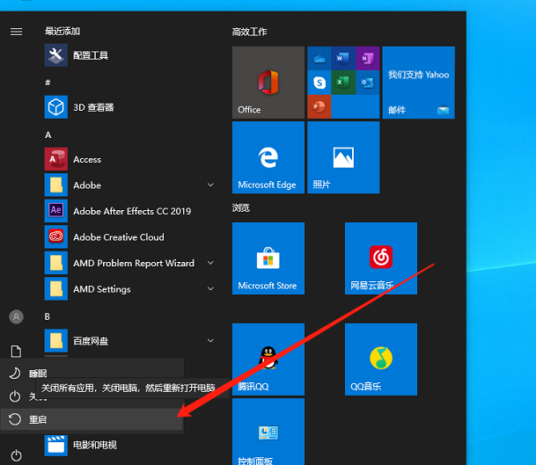Click the letter A group header
Screen dimensions: 536x465
click(x=48, y=135)
